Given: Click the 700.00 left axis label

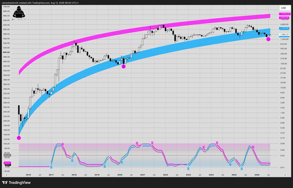Looking at the screenshot, I should (x=6, y=6).
